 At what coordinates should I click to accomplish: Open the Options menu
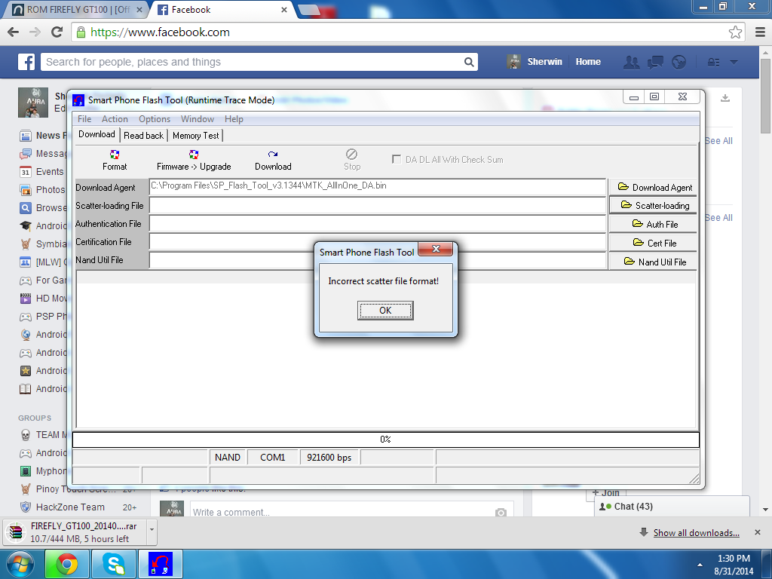[154, 119]
